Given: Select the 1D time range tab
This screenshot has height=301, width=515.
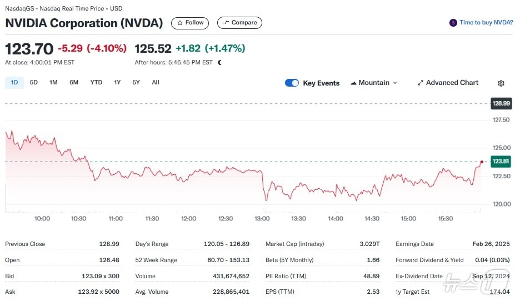Looking at the screenshot, I should 14,82.
